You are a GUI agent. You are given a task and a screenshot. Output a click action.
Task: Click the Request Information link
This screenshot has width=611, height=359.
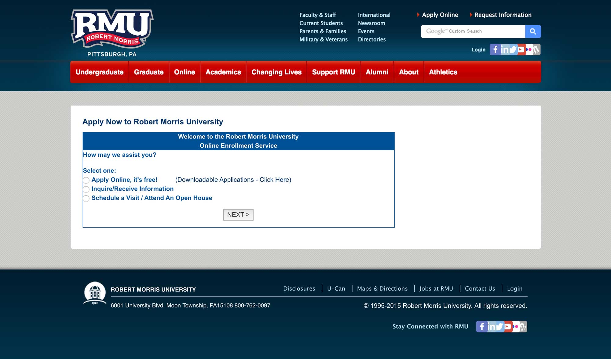pos(503,15)
